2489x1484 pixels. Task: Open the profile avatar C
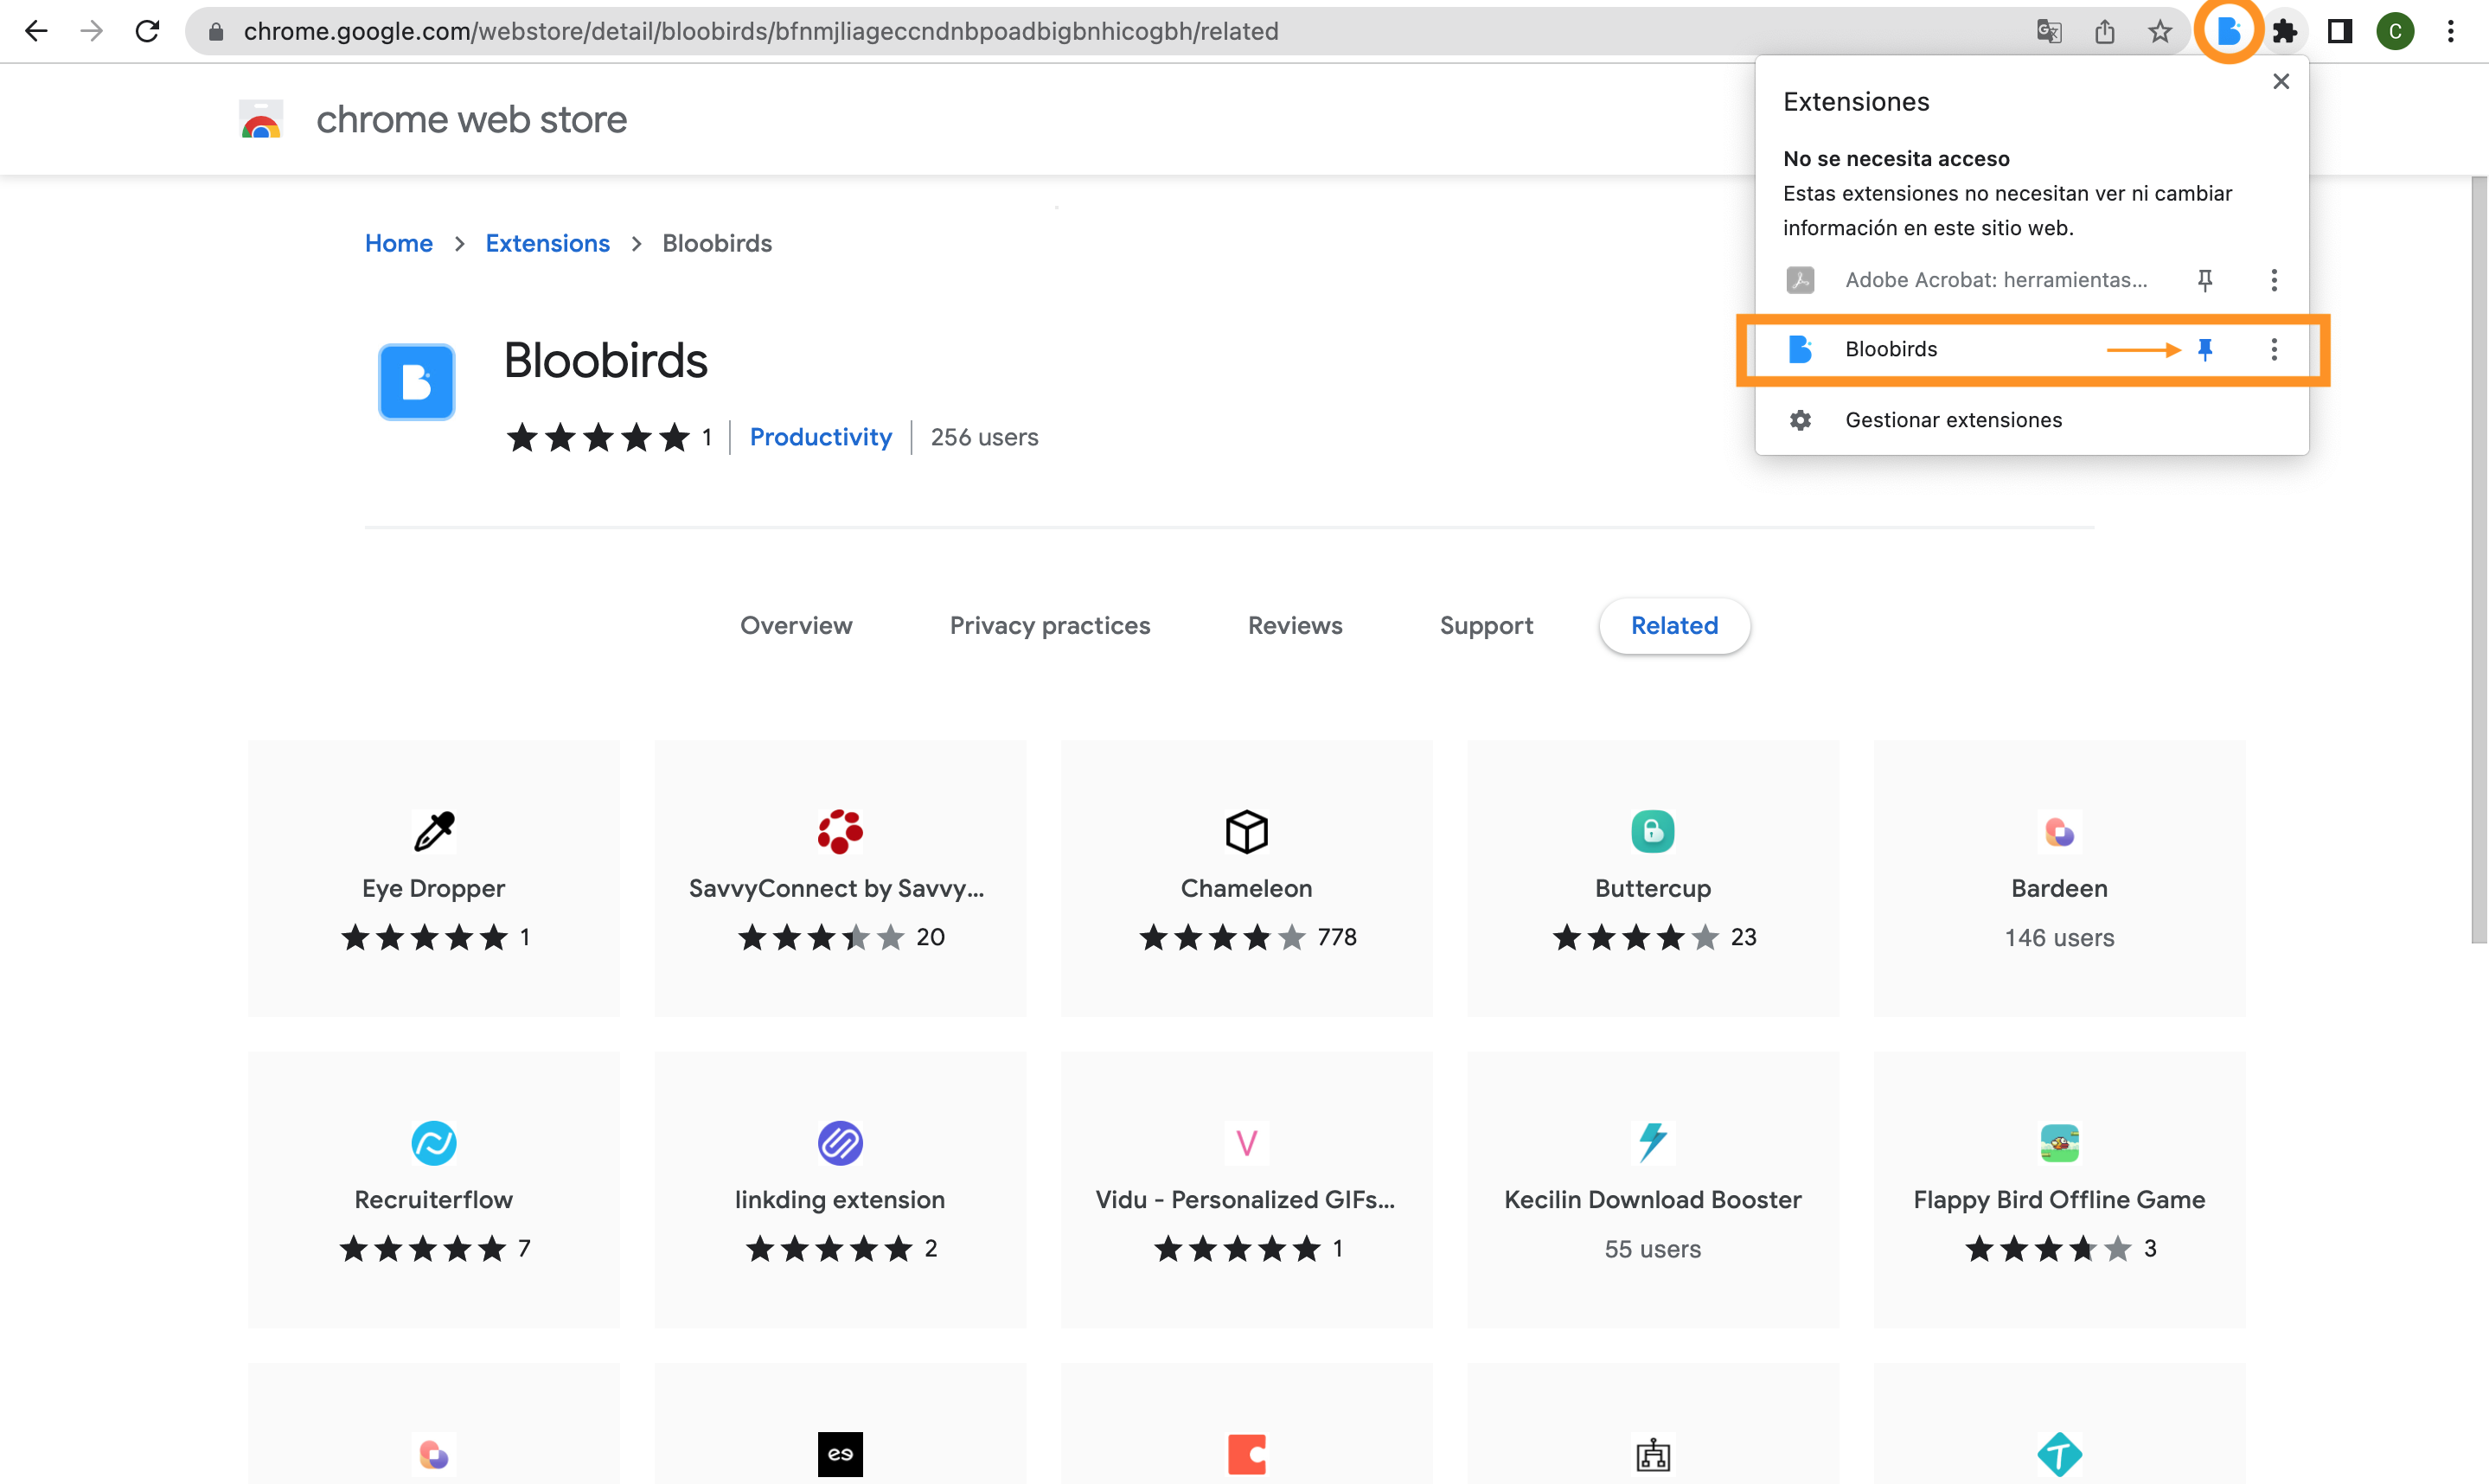point(2395,31)
